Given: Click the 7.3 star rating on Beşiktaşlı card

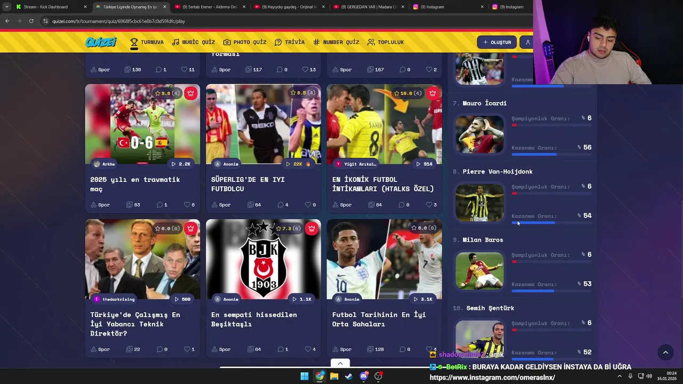Looking at the screenshot, I should [288, 228].
